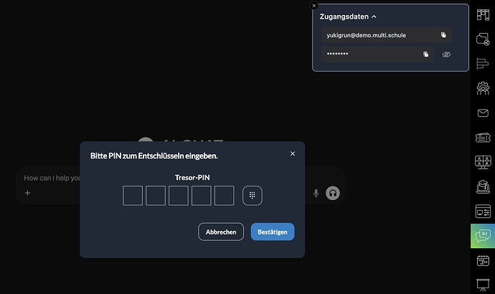
Task: Close the PIN decryption dialog
Action: coord(292,153)
